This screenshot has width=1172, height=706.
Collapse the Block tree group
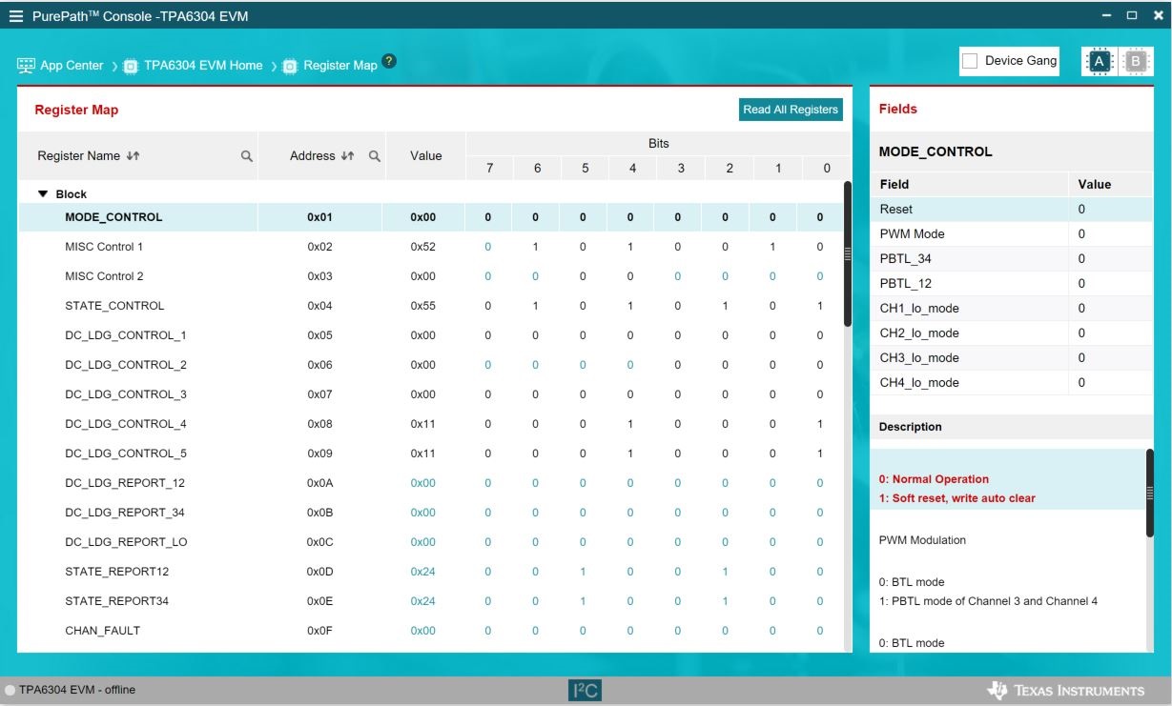click(x=43, y=194)
